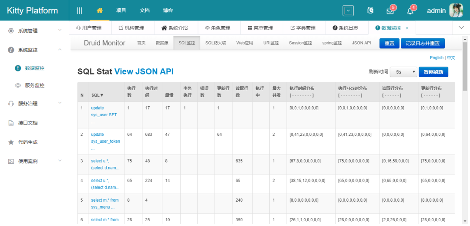Click Druid Monitor brand title
Screen dimensions: 470x226
click(104, 43)
